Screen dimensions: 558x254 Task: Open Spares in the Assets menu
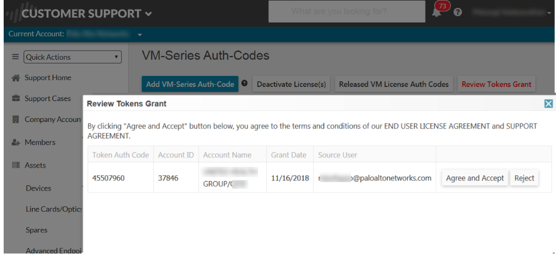[x=37, y=230]
